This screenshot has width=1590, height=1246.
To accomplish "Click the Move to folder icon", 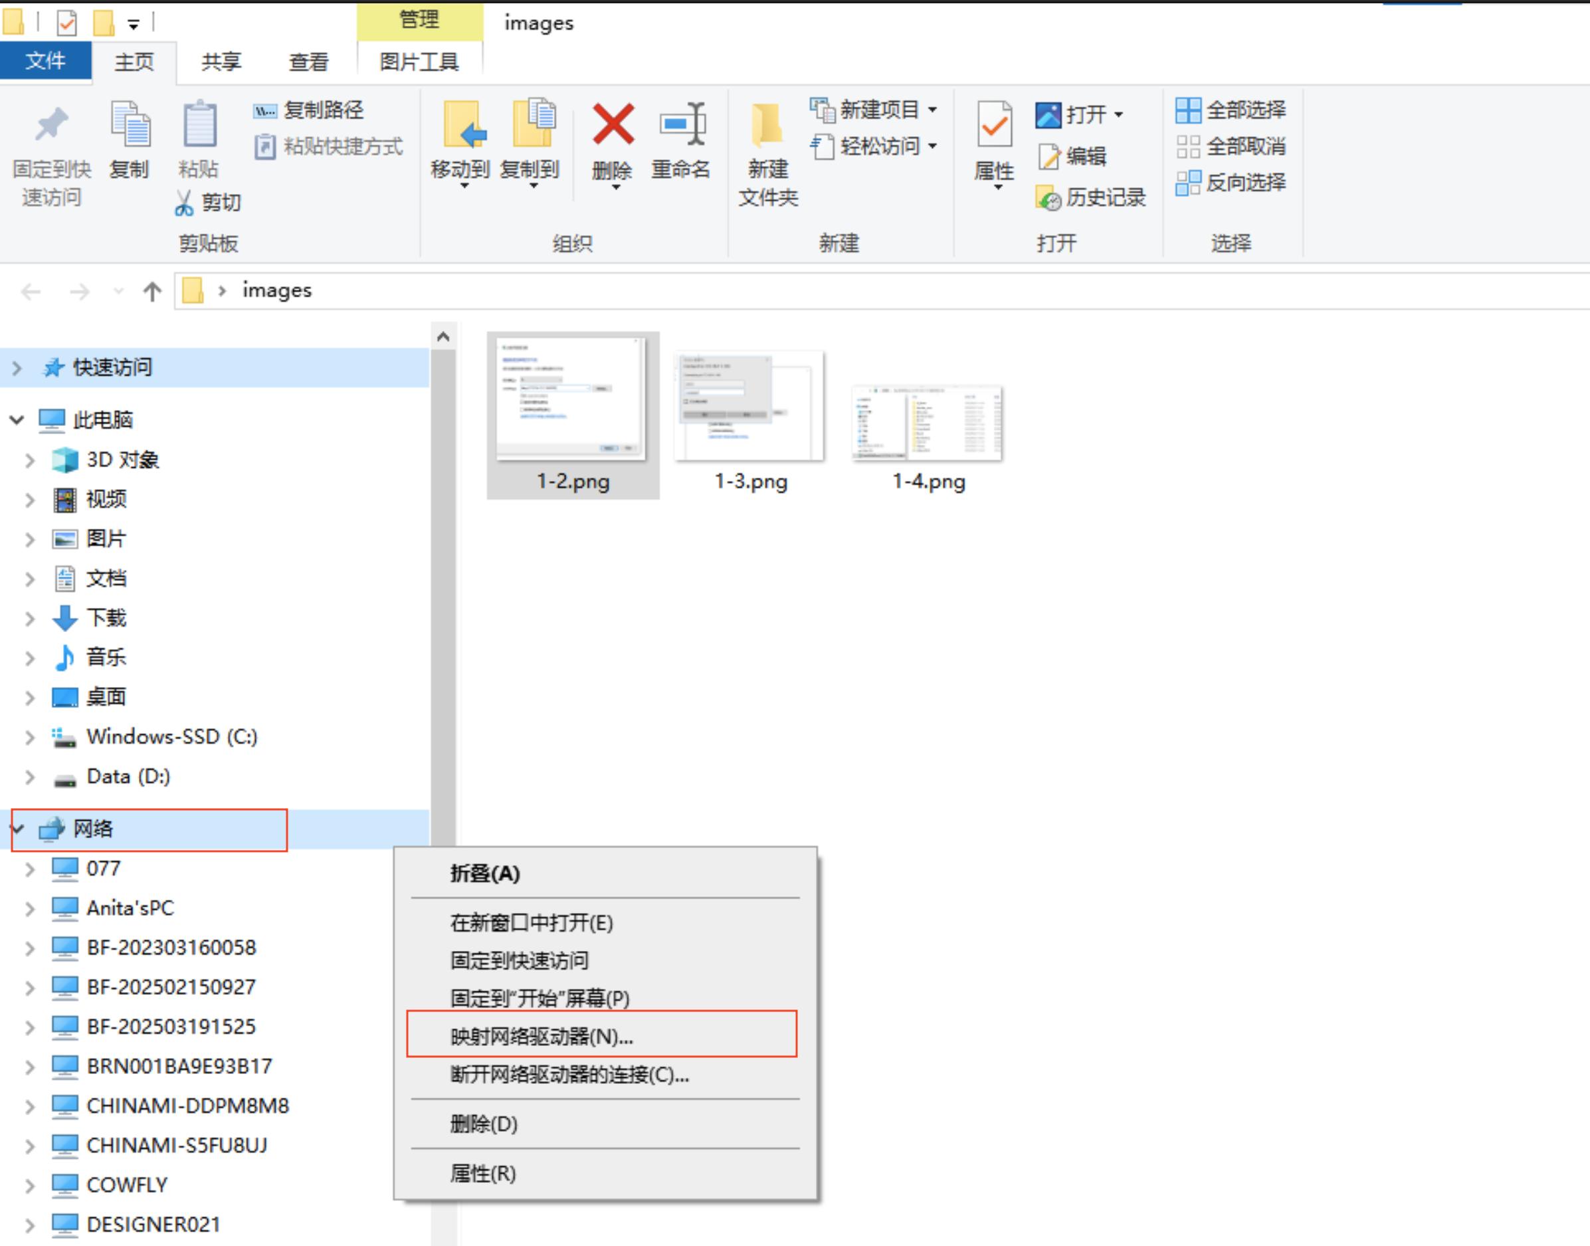I will pyautogui.click(x=463, y=125).
